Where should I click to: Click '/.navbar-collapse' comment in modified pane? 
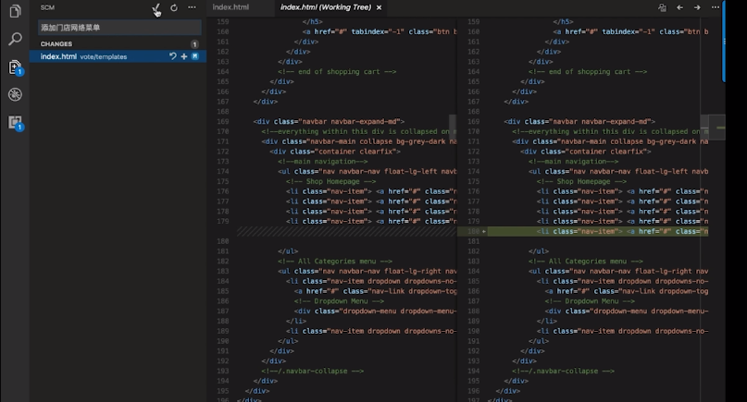[x=563, y=372]
